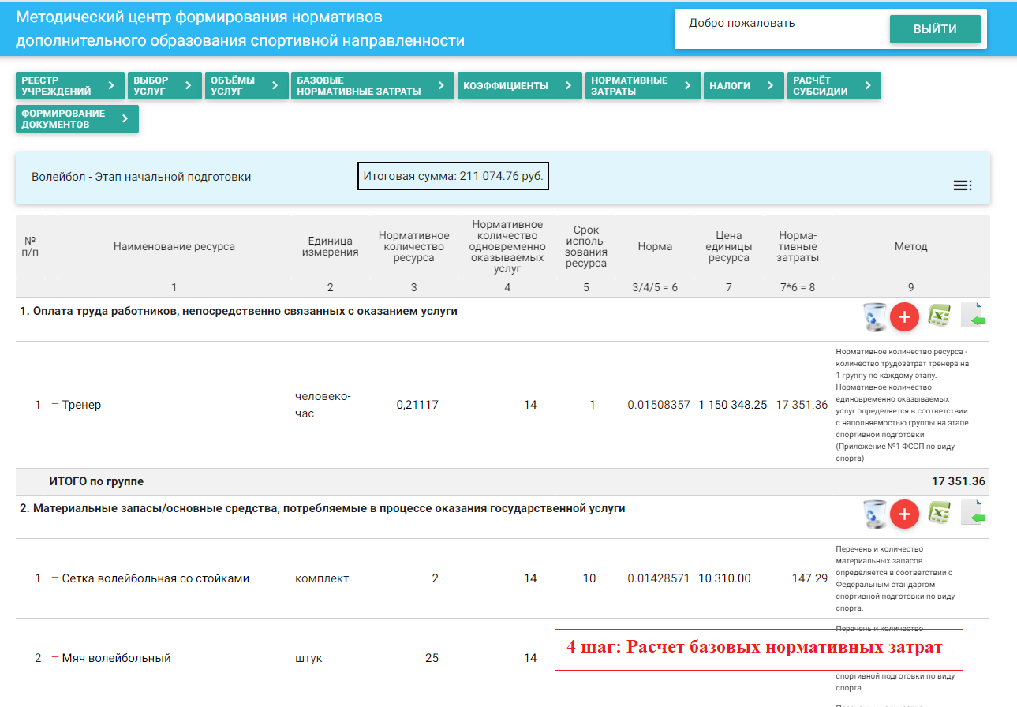Go to Базовые нормативные затраты step
The width and height of the screenshot is (1017, 707).
point(372,86)
